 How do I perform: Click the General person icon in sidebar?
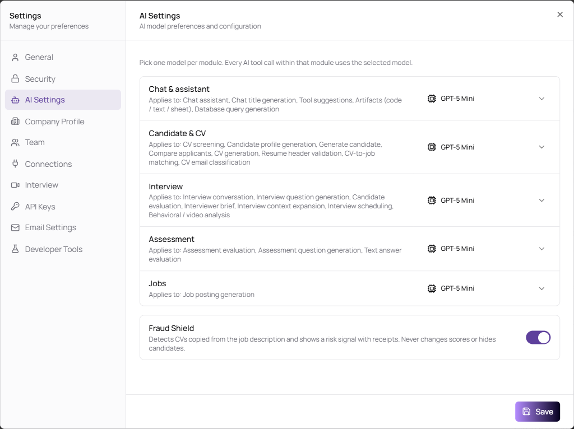15,58
